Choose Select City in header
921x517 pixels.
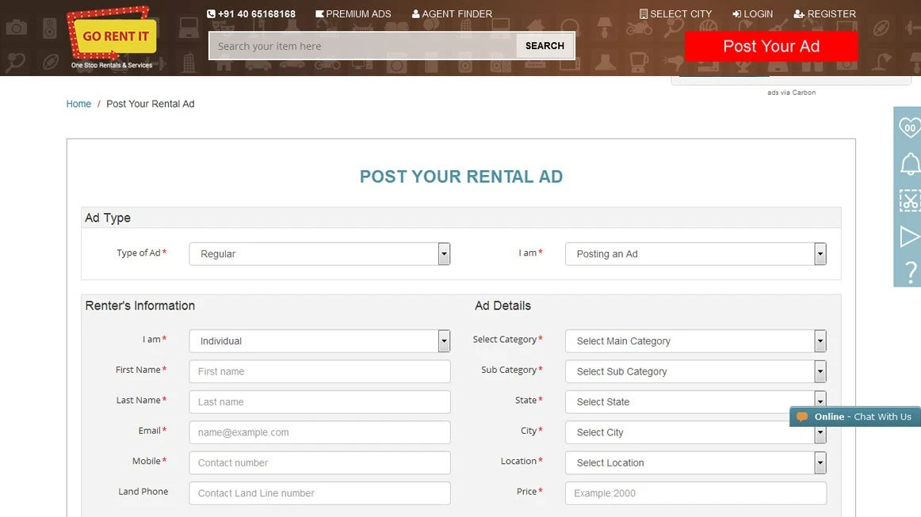click(x=675, y=14)
